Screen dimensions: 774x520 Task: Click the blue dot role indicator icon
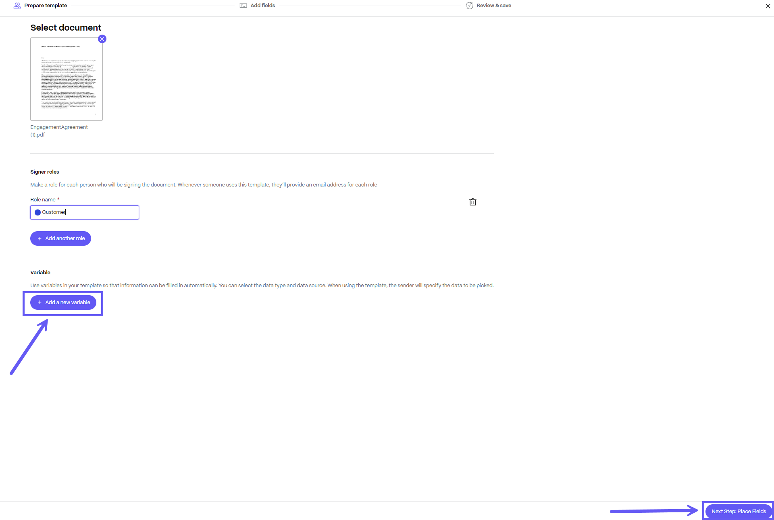pyautogui.click(x=37, y=212)
